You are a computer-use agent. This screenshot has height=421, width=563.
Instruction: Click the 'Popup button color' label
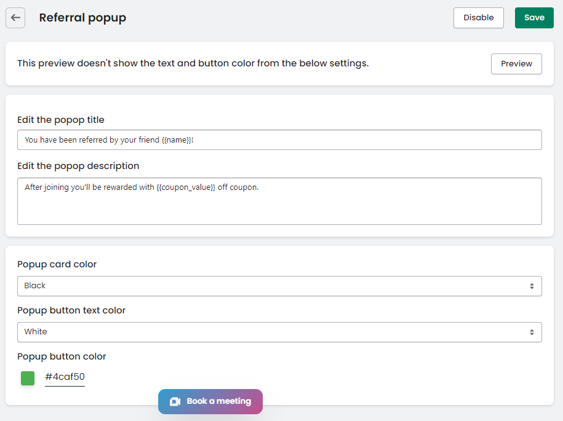click(x=62, y=356)
